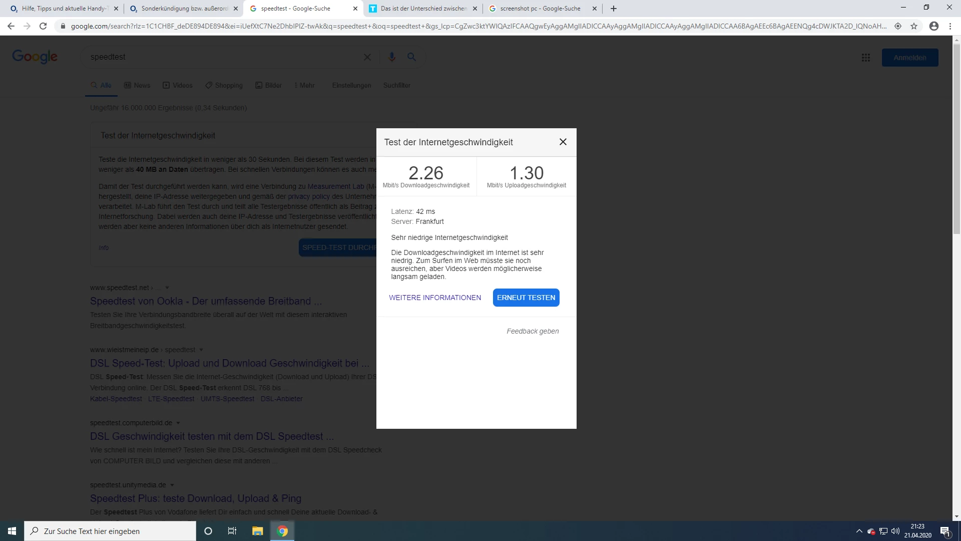Close the speed test result dialog
Viewport: 961px width, 541px height.
(x=563, y=142)
